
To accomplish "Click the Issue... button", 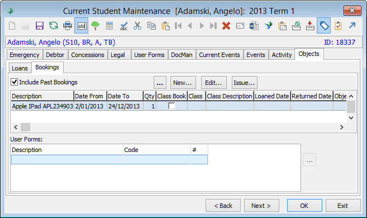I will tap(244, 83).
